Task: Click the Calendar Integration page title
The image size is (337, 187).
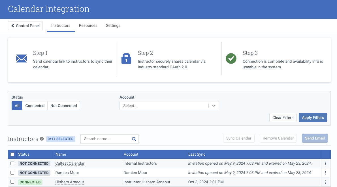Action: pyautogui.click(x=49, y=9)
